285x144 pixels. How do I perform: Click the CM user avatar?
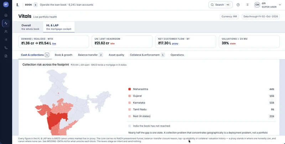pyautogui.click(x=257, y=5)
